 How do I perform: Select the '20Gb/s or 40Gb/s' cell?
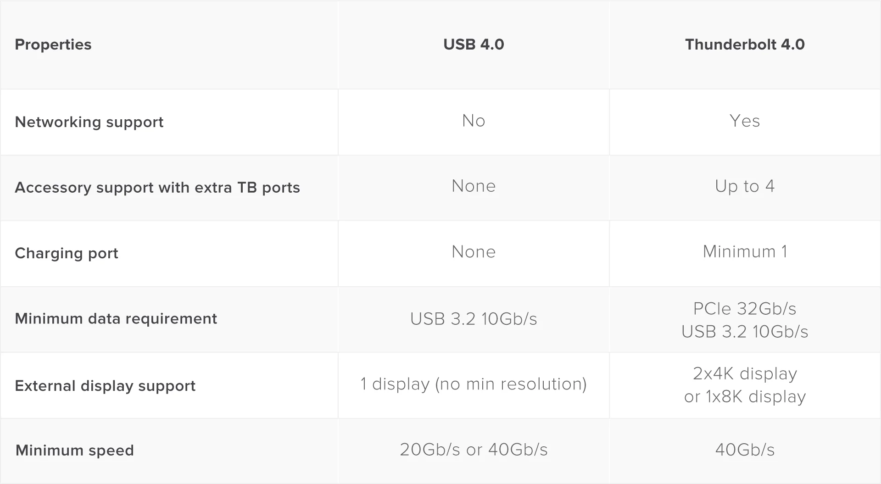point(474,450)
